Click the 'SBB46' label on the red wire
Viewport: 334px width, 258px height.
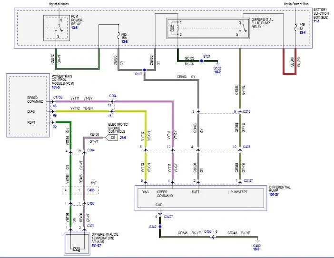tap(292, 62)
